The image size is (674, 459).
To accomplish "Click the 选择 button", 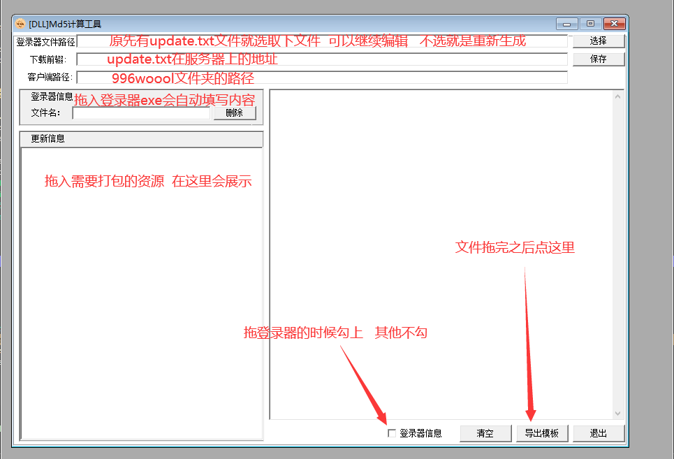I will [x=599, y=41].
